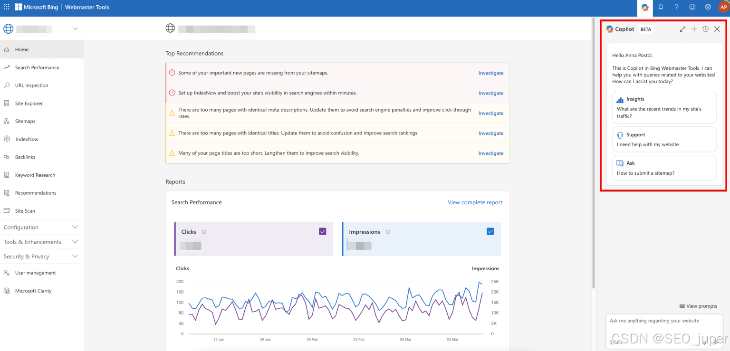This screenshot has height=351, width=730.
Task: Expand the Security & Privacy section
Action: click(42, 256)
